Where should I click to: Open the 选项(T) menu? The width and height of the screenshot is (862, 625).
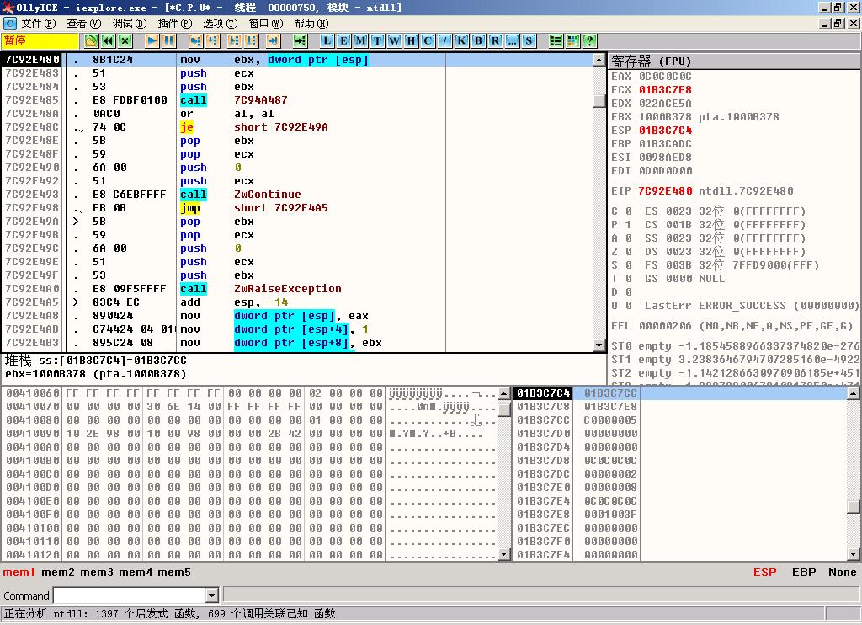click(x=221, y=23)
